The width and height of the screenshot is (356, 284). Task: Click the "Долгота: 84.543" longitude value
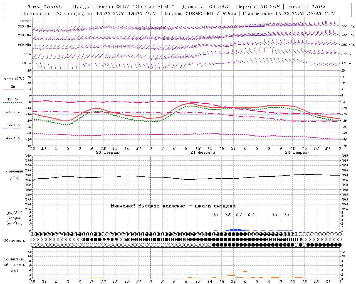[205, 7]
